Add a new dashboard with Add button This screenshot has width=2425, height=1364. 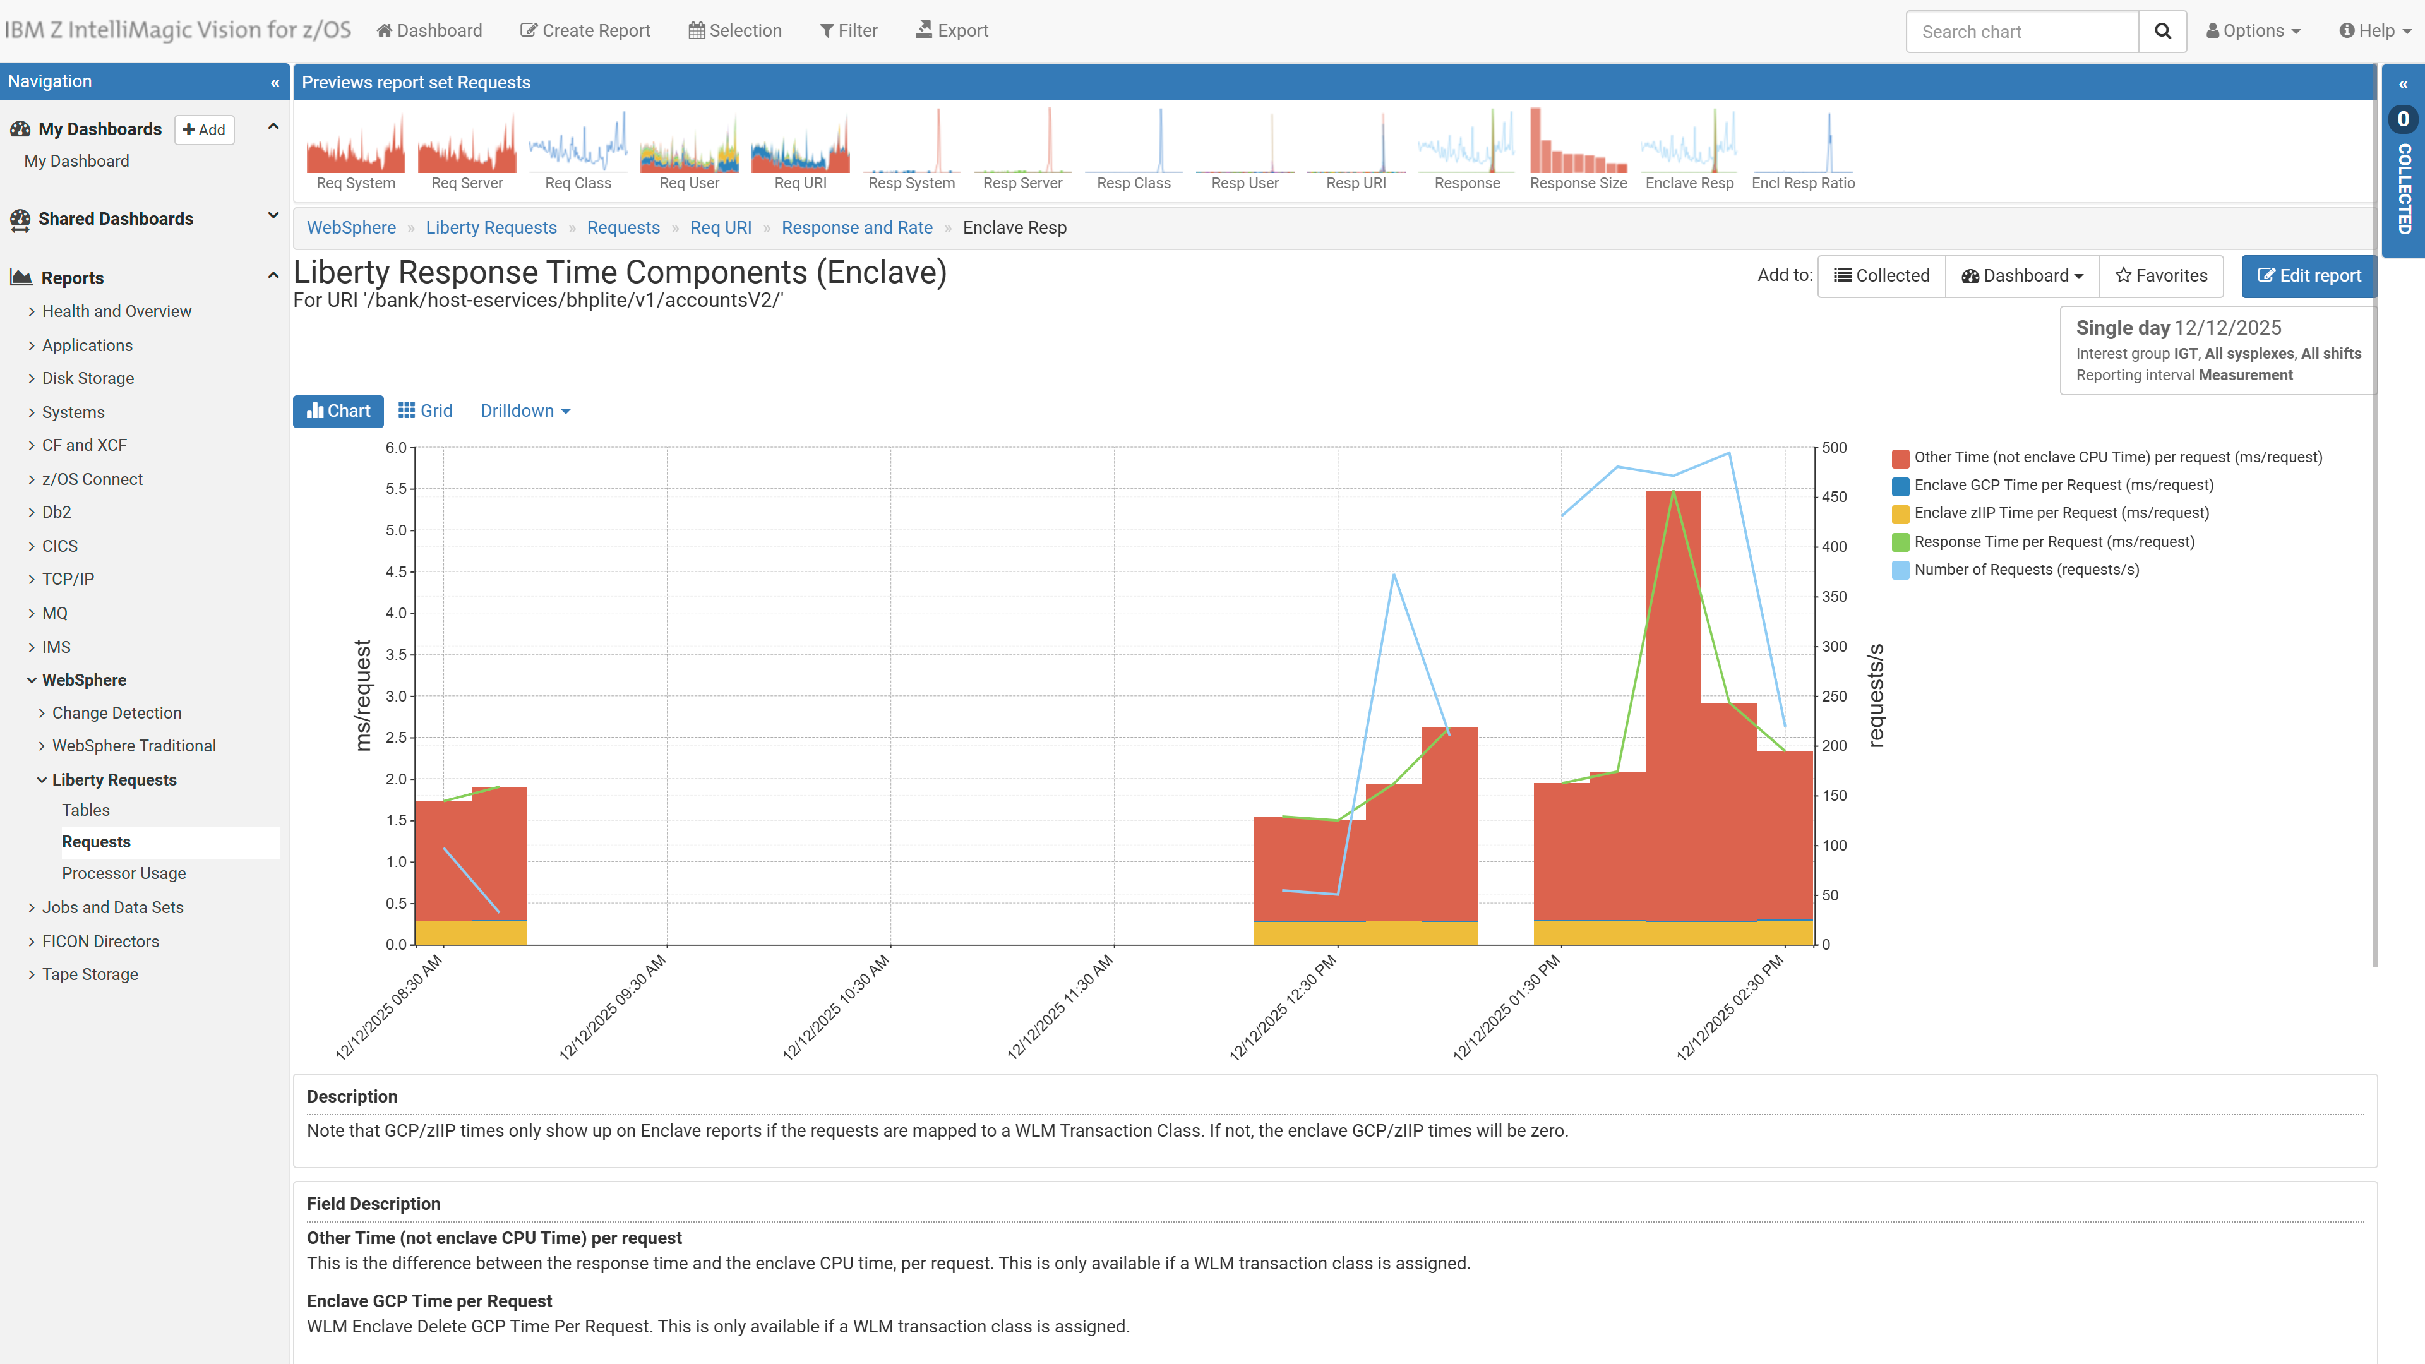click(204, 129)
